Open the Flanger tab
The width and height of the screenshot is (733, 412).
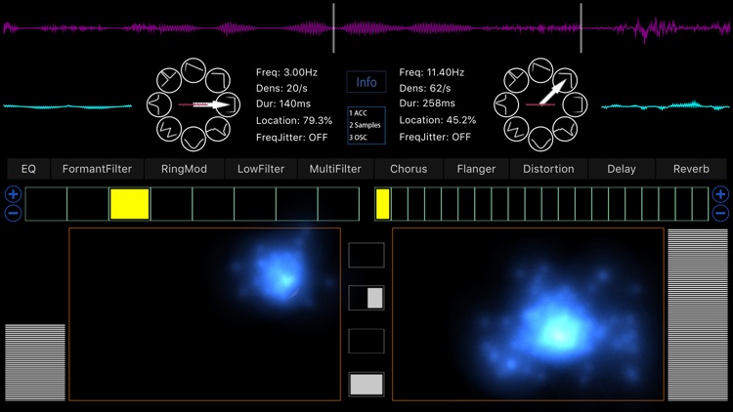pos(476,169)
